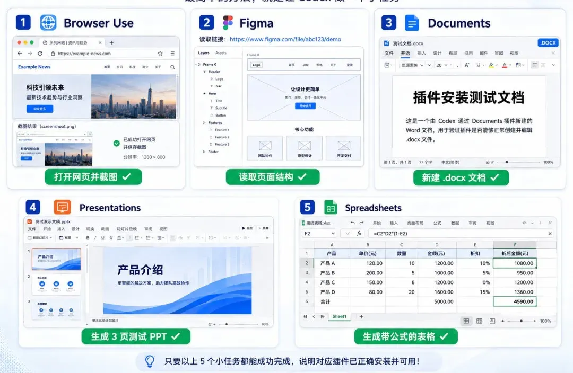Click the Example News search icon
The height and width of the screenshot is (373, 573).
point(172,67)
